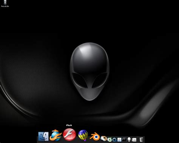Launch the globe with orange swirl browser

coord(56,135)
